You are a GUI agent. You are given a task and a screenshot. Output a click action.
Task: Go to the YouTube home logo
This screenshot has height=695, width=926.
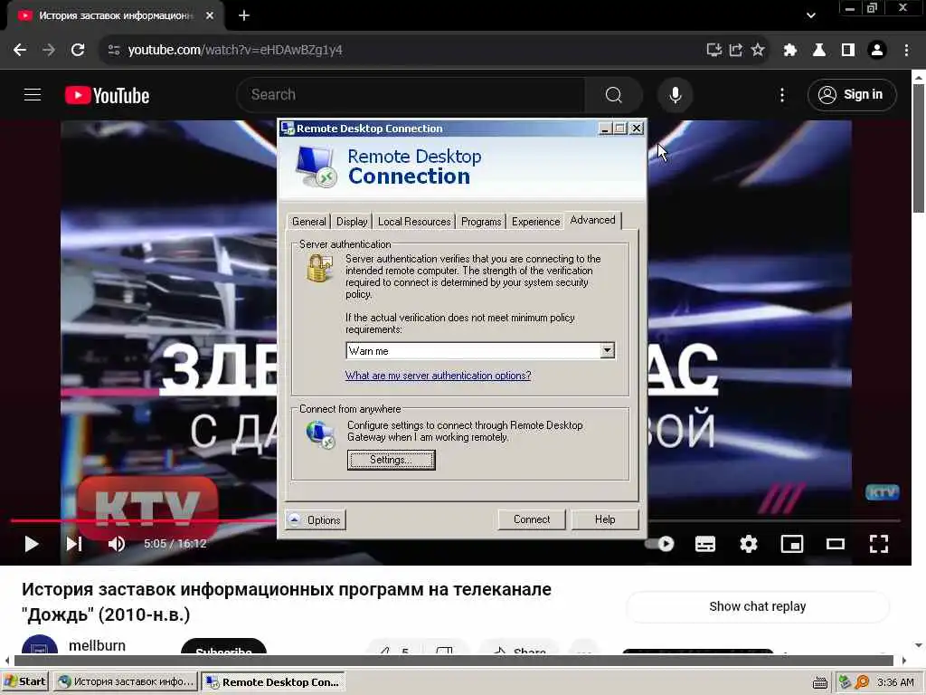point(107,95)
